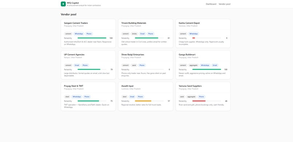The image size is (293, 142).
Task: Click 'Cheap bulk supplier' description on Kanha card
Action: 201,43
